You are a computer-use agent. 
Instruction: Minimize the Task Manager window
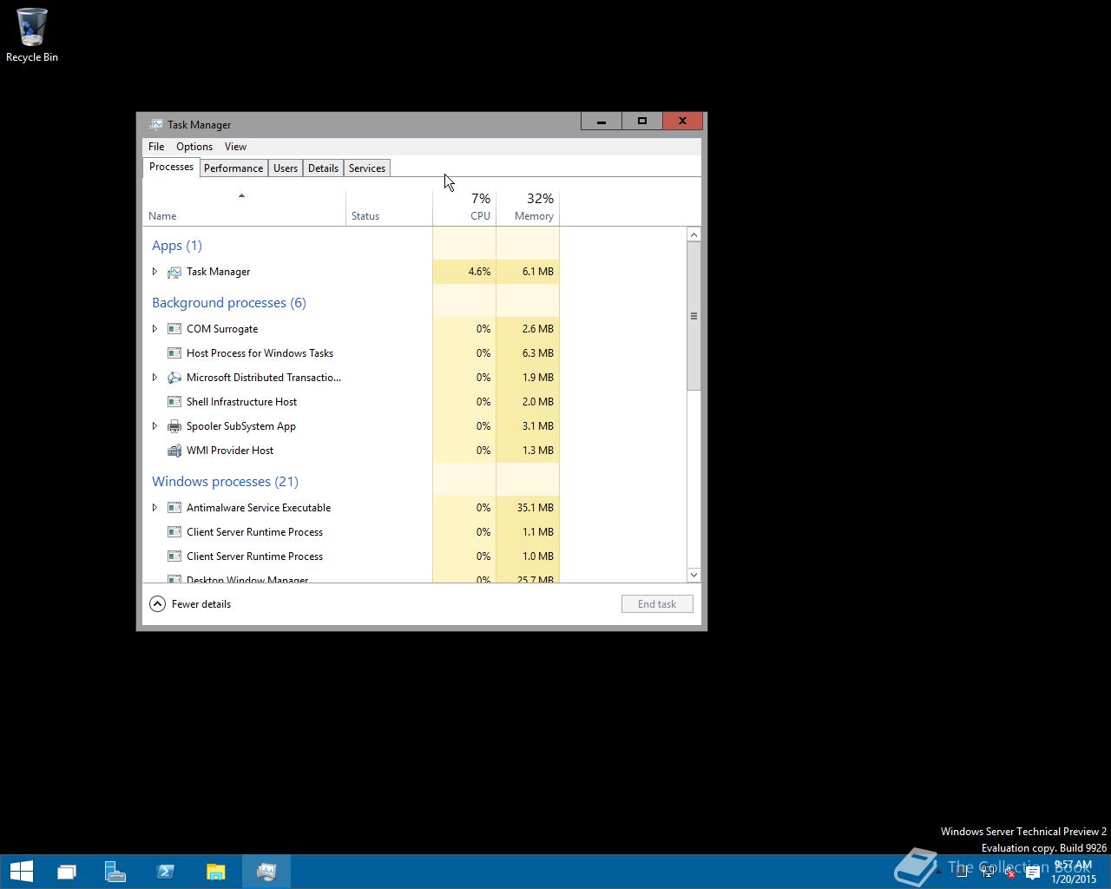(x=602, y=122)
